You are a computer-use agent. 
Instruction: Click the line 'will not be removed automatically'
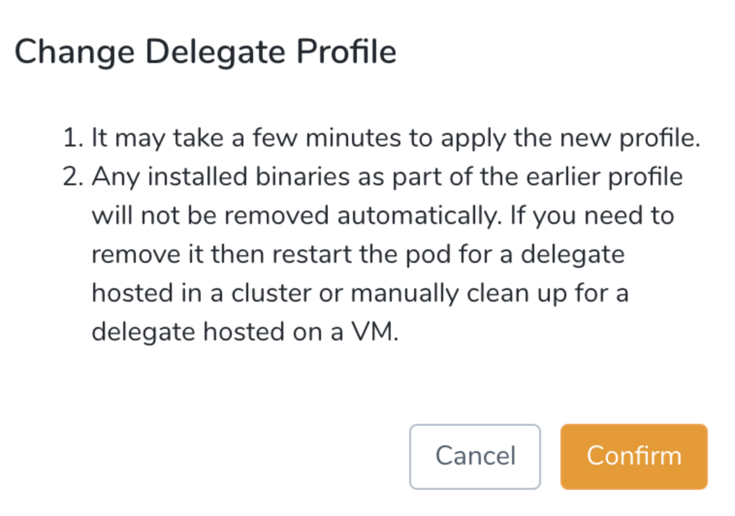(383, 216)
